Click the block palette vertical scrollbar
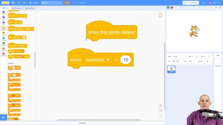The height and width of the screenshot is (125, 223). coord(35,60)
